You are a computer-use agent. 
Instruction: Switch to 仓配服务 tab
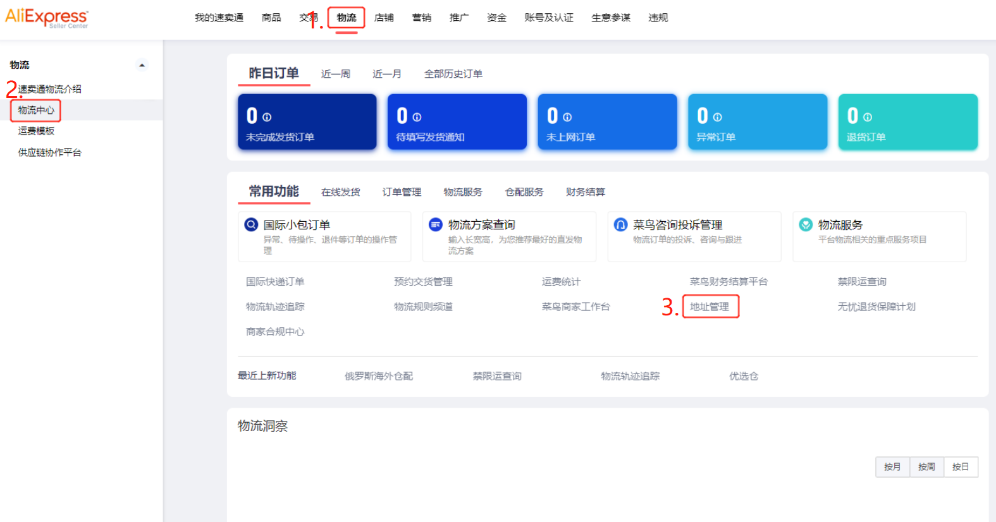point(524,192)
